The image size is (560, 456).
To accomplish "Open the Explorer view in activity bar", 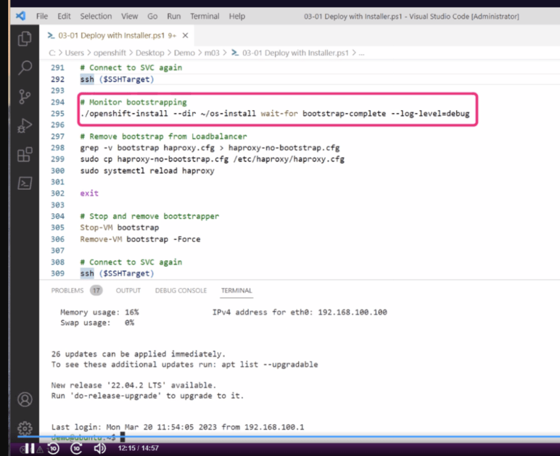I will (x=25, y=38).
